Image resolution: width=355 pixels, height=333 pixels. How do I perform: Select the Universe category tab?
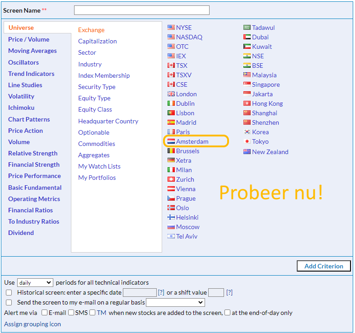21,28
